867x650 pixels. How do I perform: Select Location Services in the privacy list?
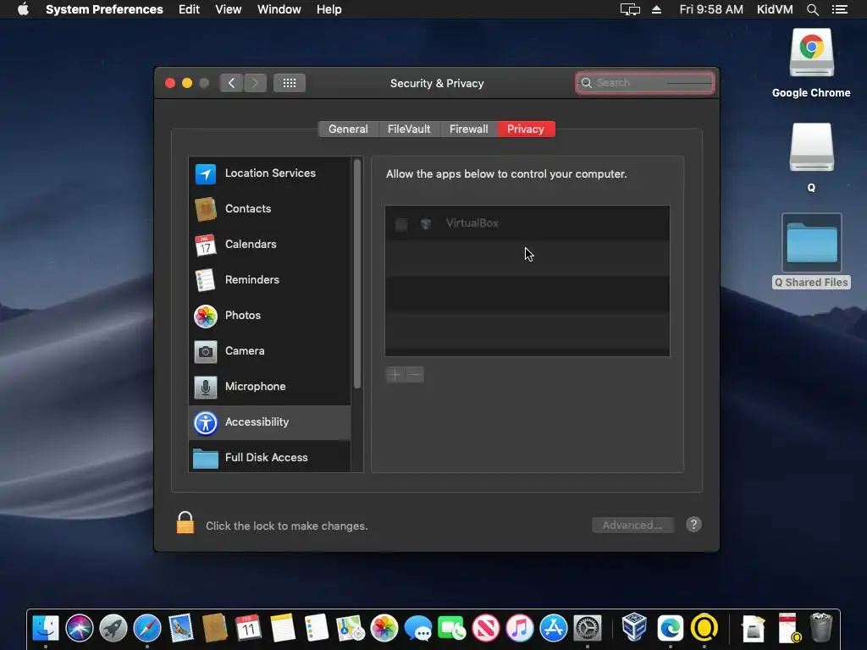point(270,174)
